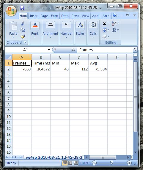143x170 pixels.
Task: Switch to Page Layout view in status bar
Action: 70,163
